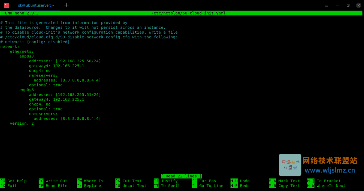
Task: Click the ^K Cut Text shortcut
Action: tap(129, 181)
